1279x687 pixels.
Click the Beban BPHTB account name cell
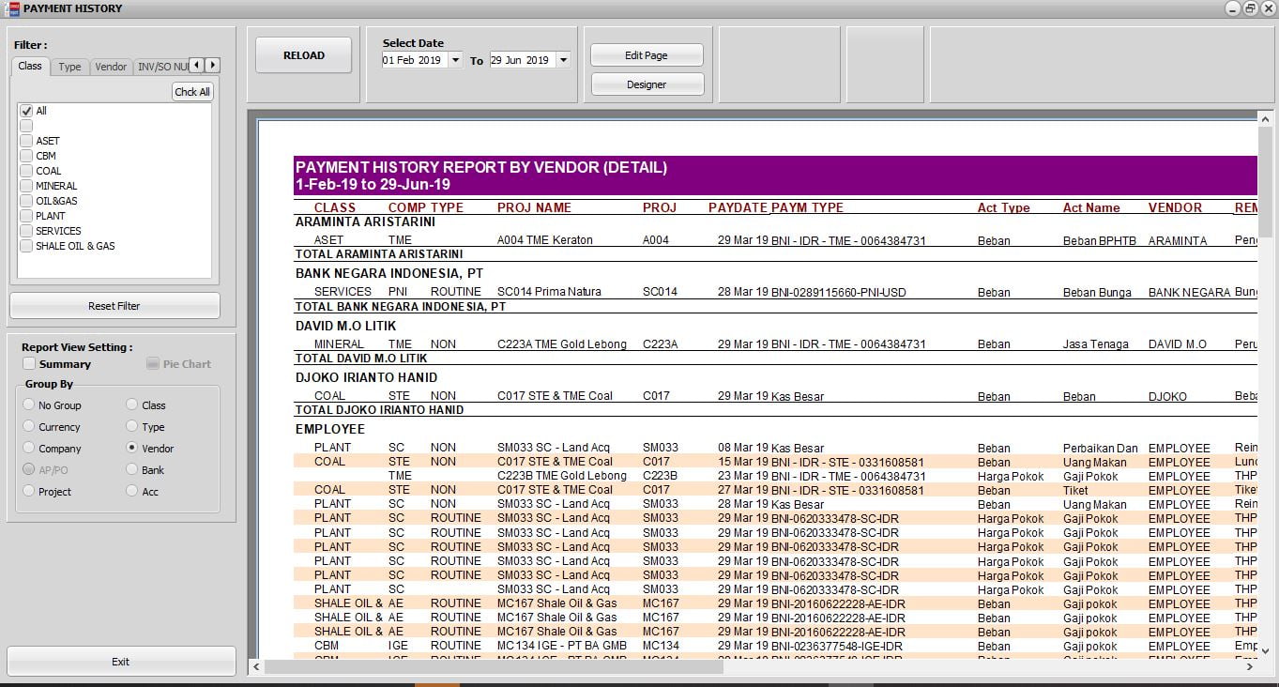tap(1099, 241)
